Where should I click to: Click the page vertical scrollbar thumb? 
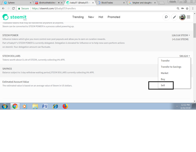[x=195, y=30]
